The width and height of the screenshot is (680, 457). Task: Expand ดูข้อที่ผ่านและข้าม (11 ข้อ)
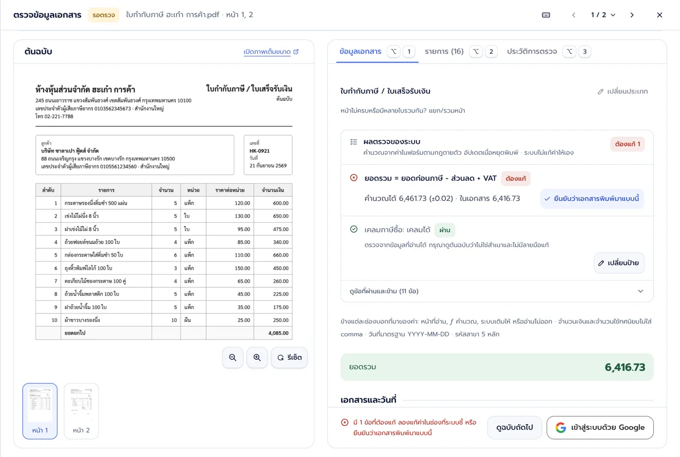(497, 291)
